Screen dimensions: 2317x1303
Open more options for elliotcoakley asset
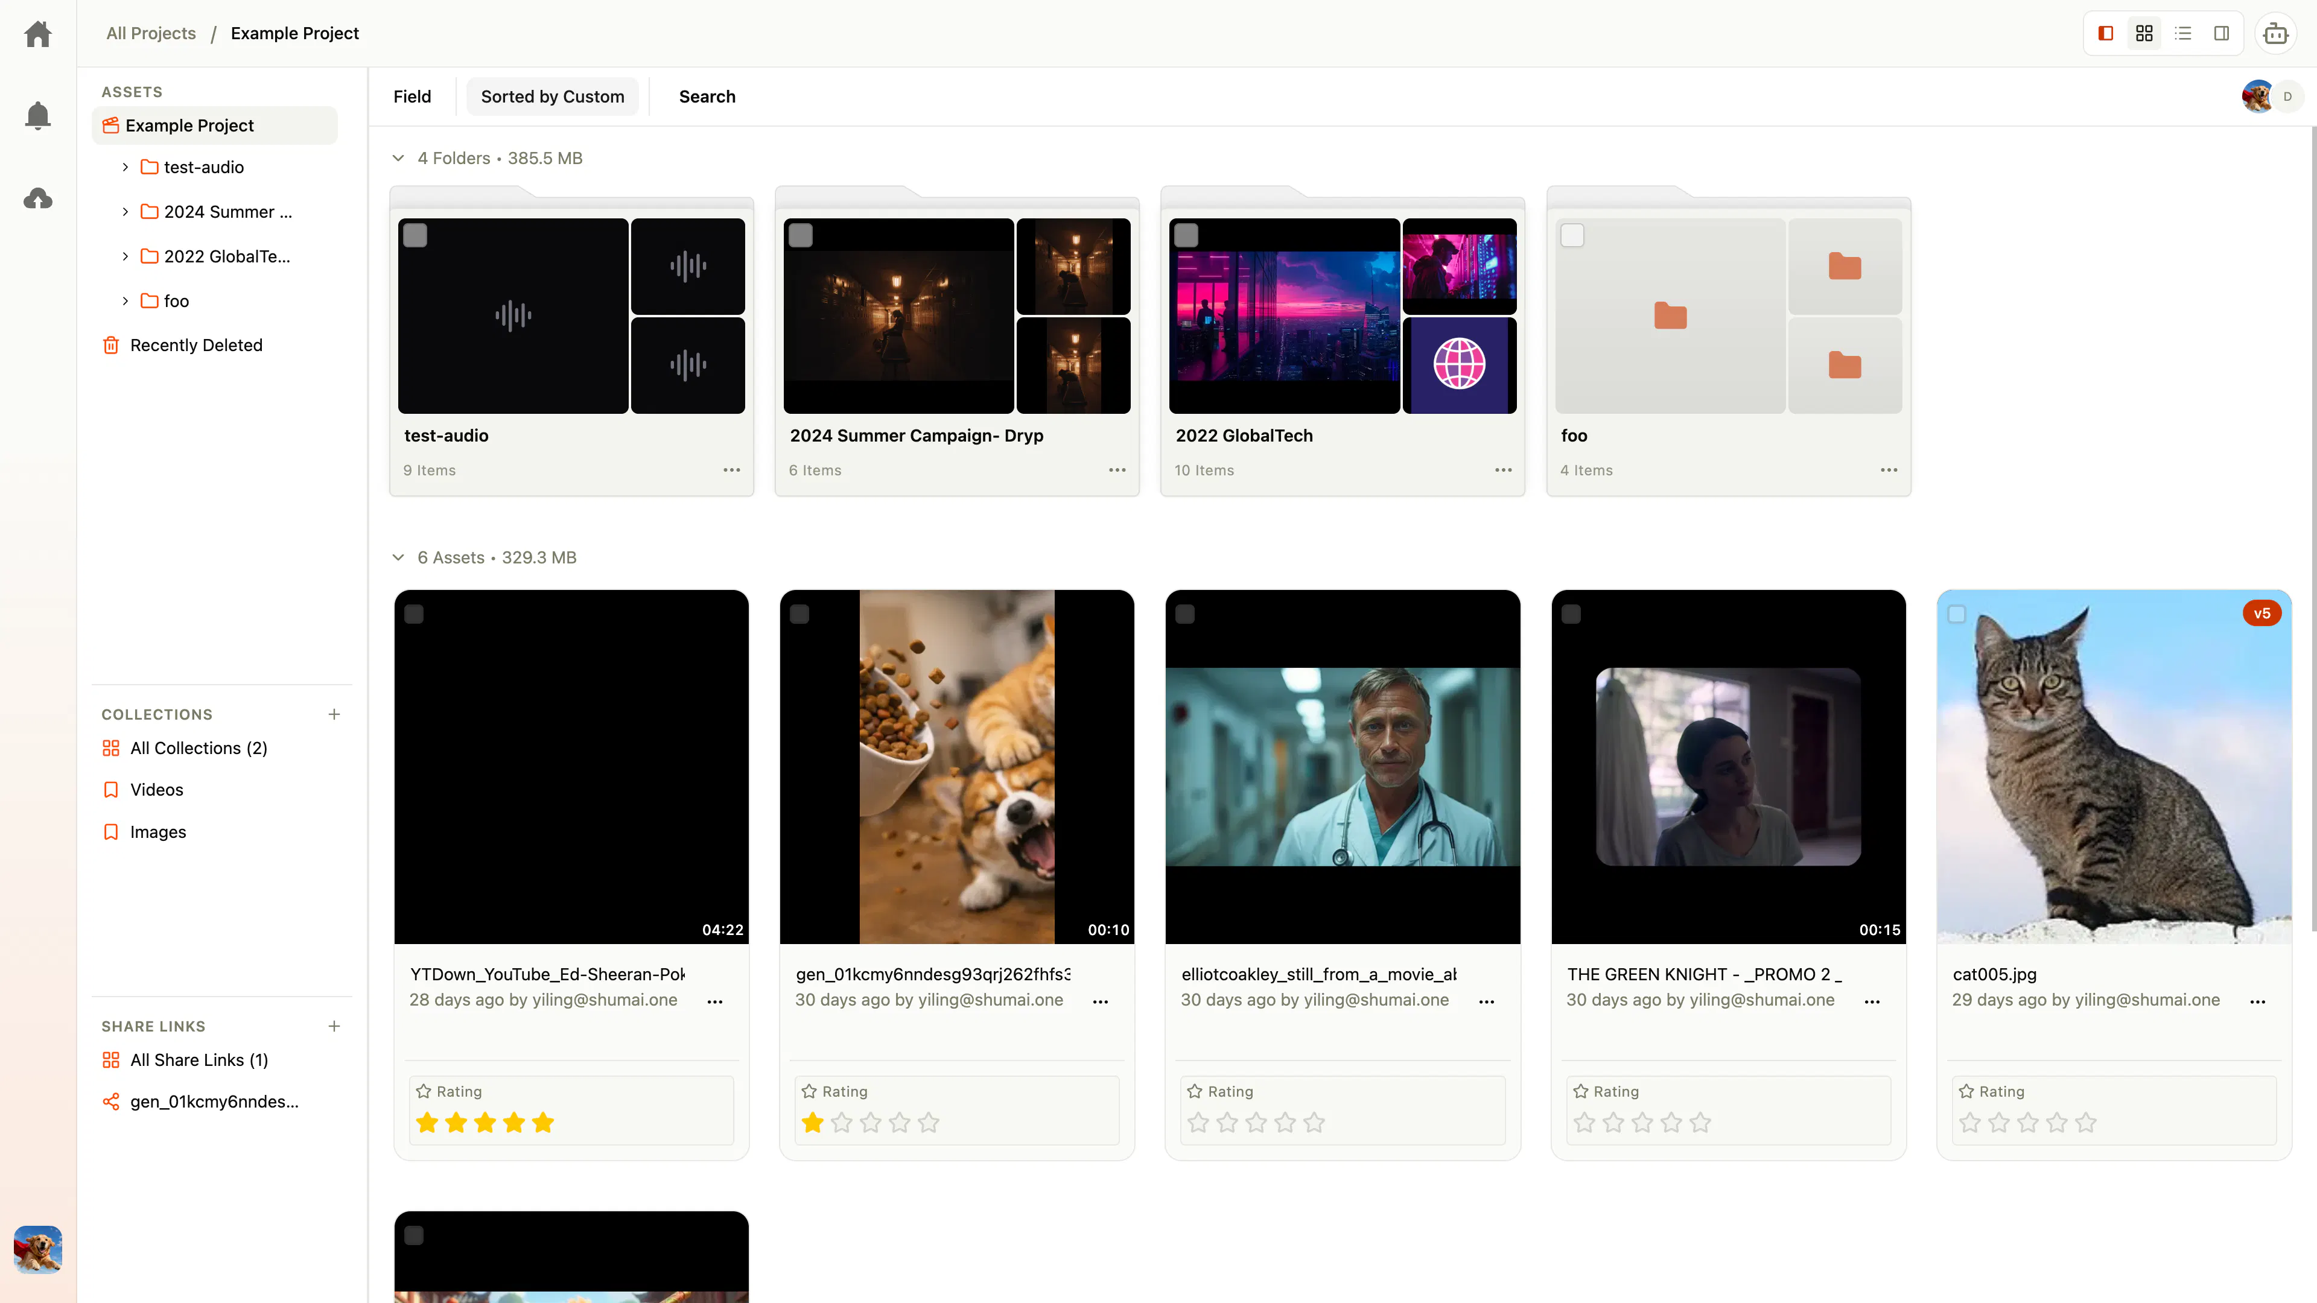tap(1487, 1001)
